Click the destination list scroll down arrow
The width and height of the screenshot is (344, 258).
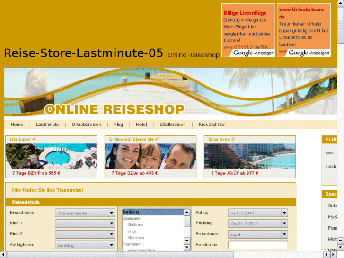click(187, 247)
